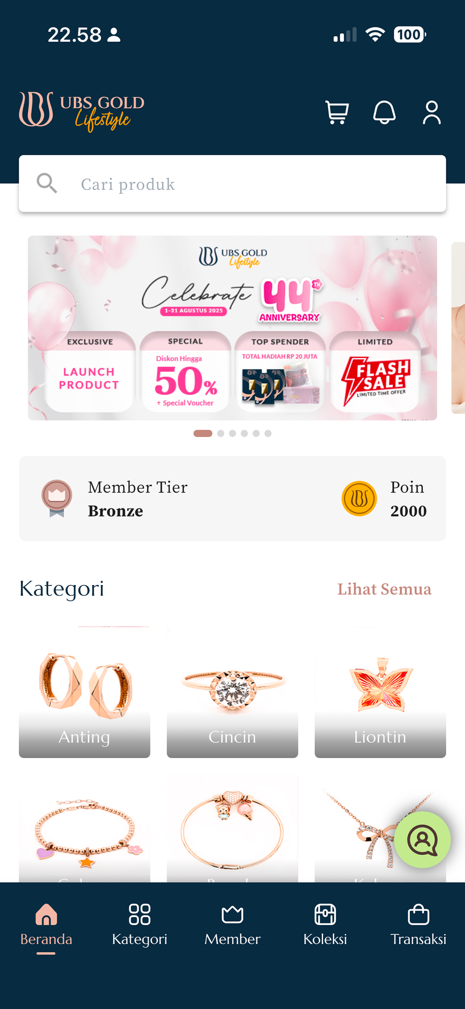Select the second banner carousel dot
Image resolution: width=465 pixels, height=1009 pixels.
tap(221, 433)
